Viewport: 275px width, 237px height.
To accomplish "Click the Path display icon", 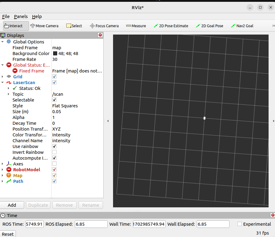I will (x=9, y=181).
